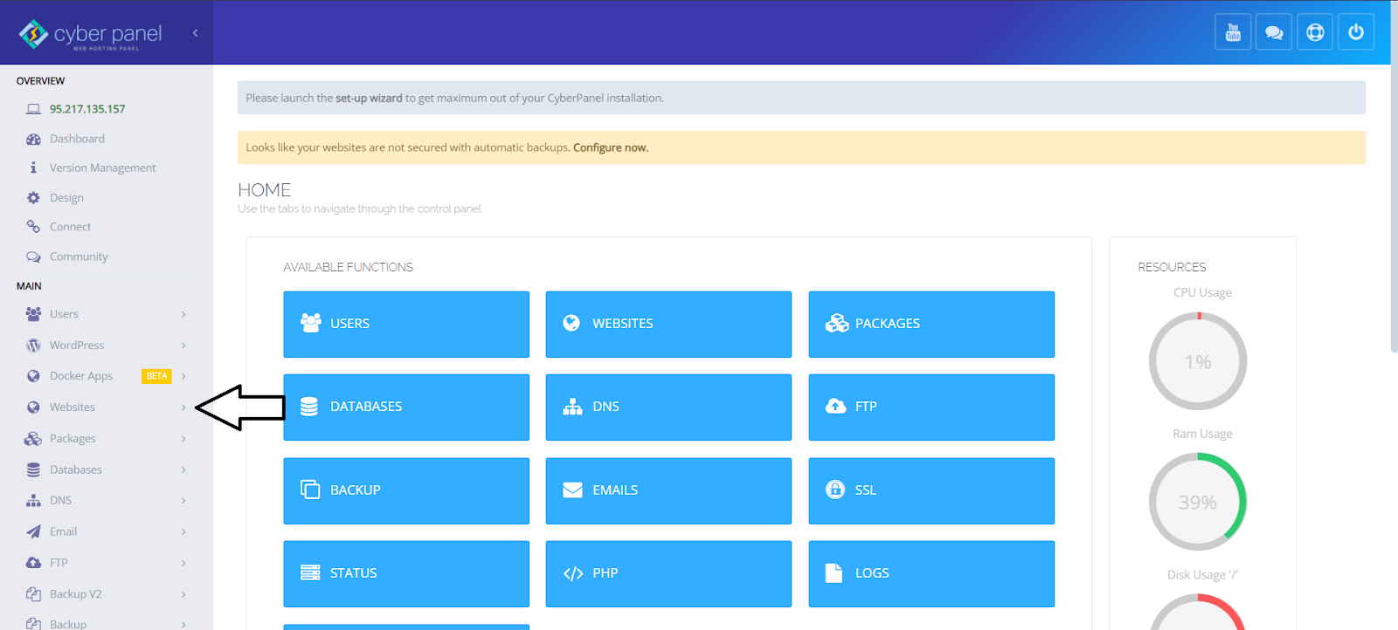The image size is (1398, 630).
Task: Open the STATUS function tile
Action: tap(406, 573)
